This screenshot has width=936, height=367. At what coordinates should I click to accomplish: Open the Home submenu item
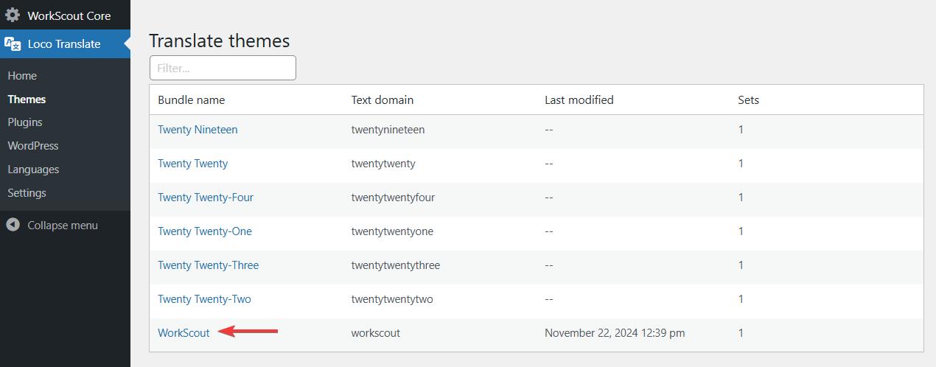click(x=22, y=76)
